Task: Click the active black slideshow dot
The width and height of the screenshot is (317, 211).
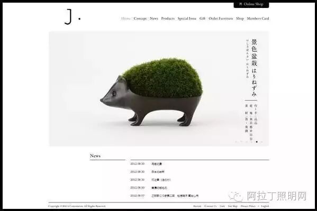Action: (x=257, y=142)
